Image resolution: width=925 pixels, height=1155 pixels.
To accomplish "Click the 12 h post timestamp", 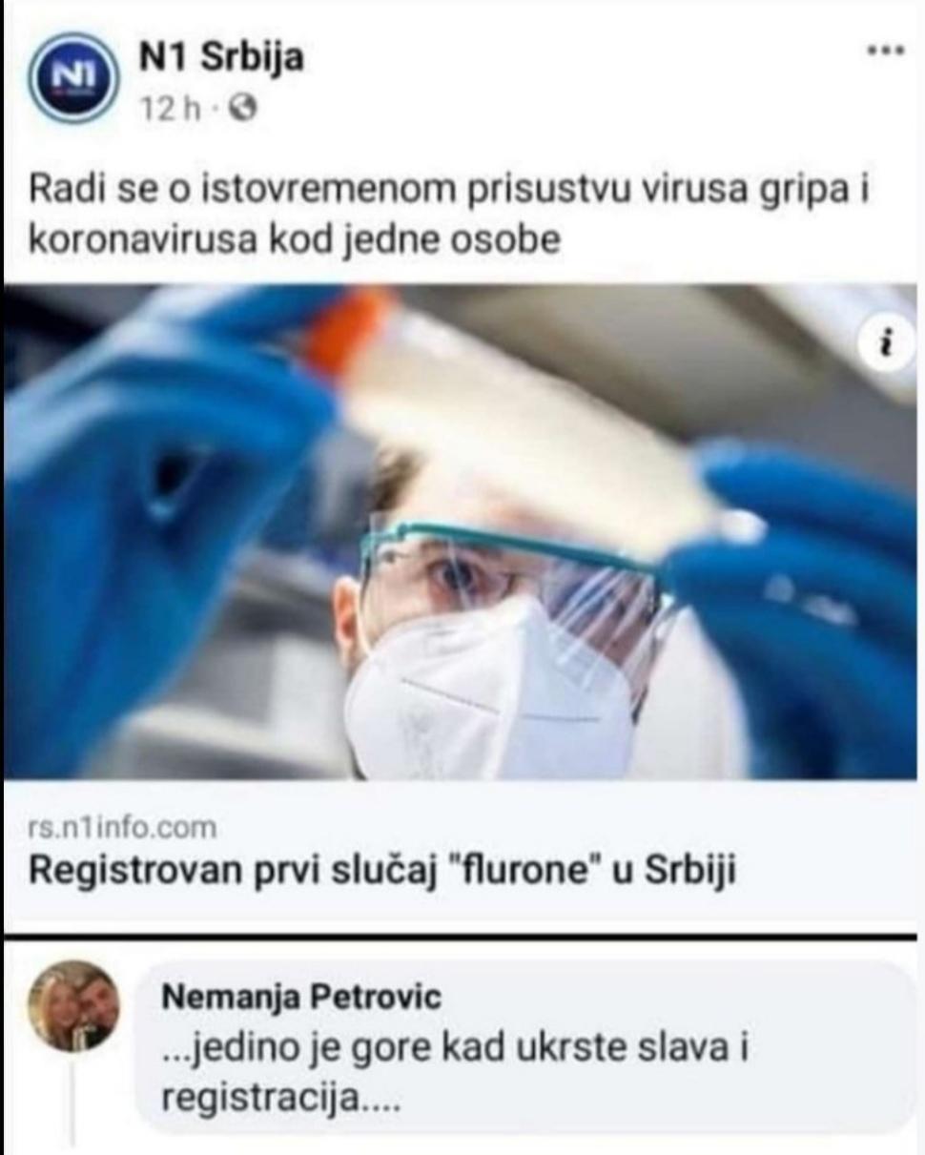I will pos(171,110).
